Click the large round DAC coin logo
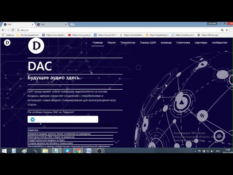 [36, 46]
